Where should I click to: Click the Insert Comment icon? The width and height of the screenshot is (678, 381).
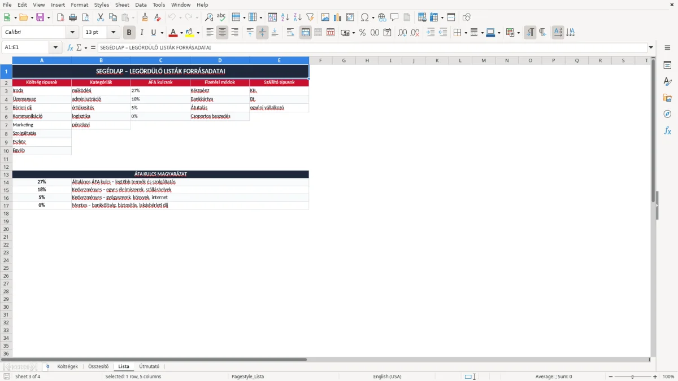[x=394, y=17]
